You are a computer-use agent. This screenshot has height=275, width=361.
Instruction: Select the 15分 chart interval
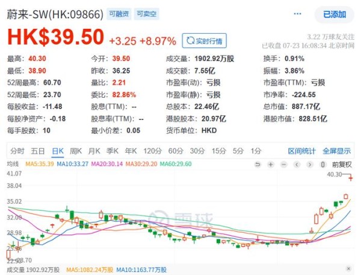[219, 151]
